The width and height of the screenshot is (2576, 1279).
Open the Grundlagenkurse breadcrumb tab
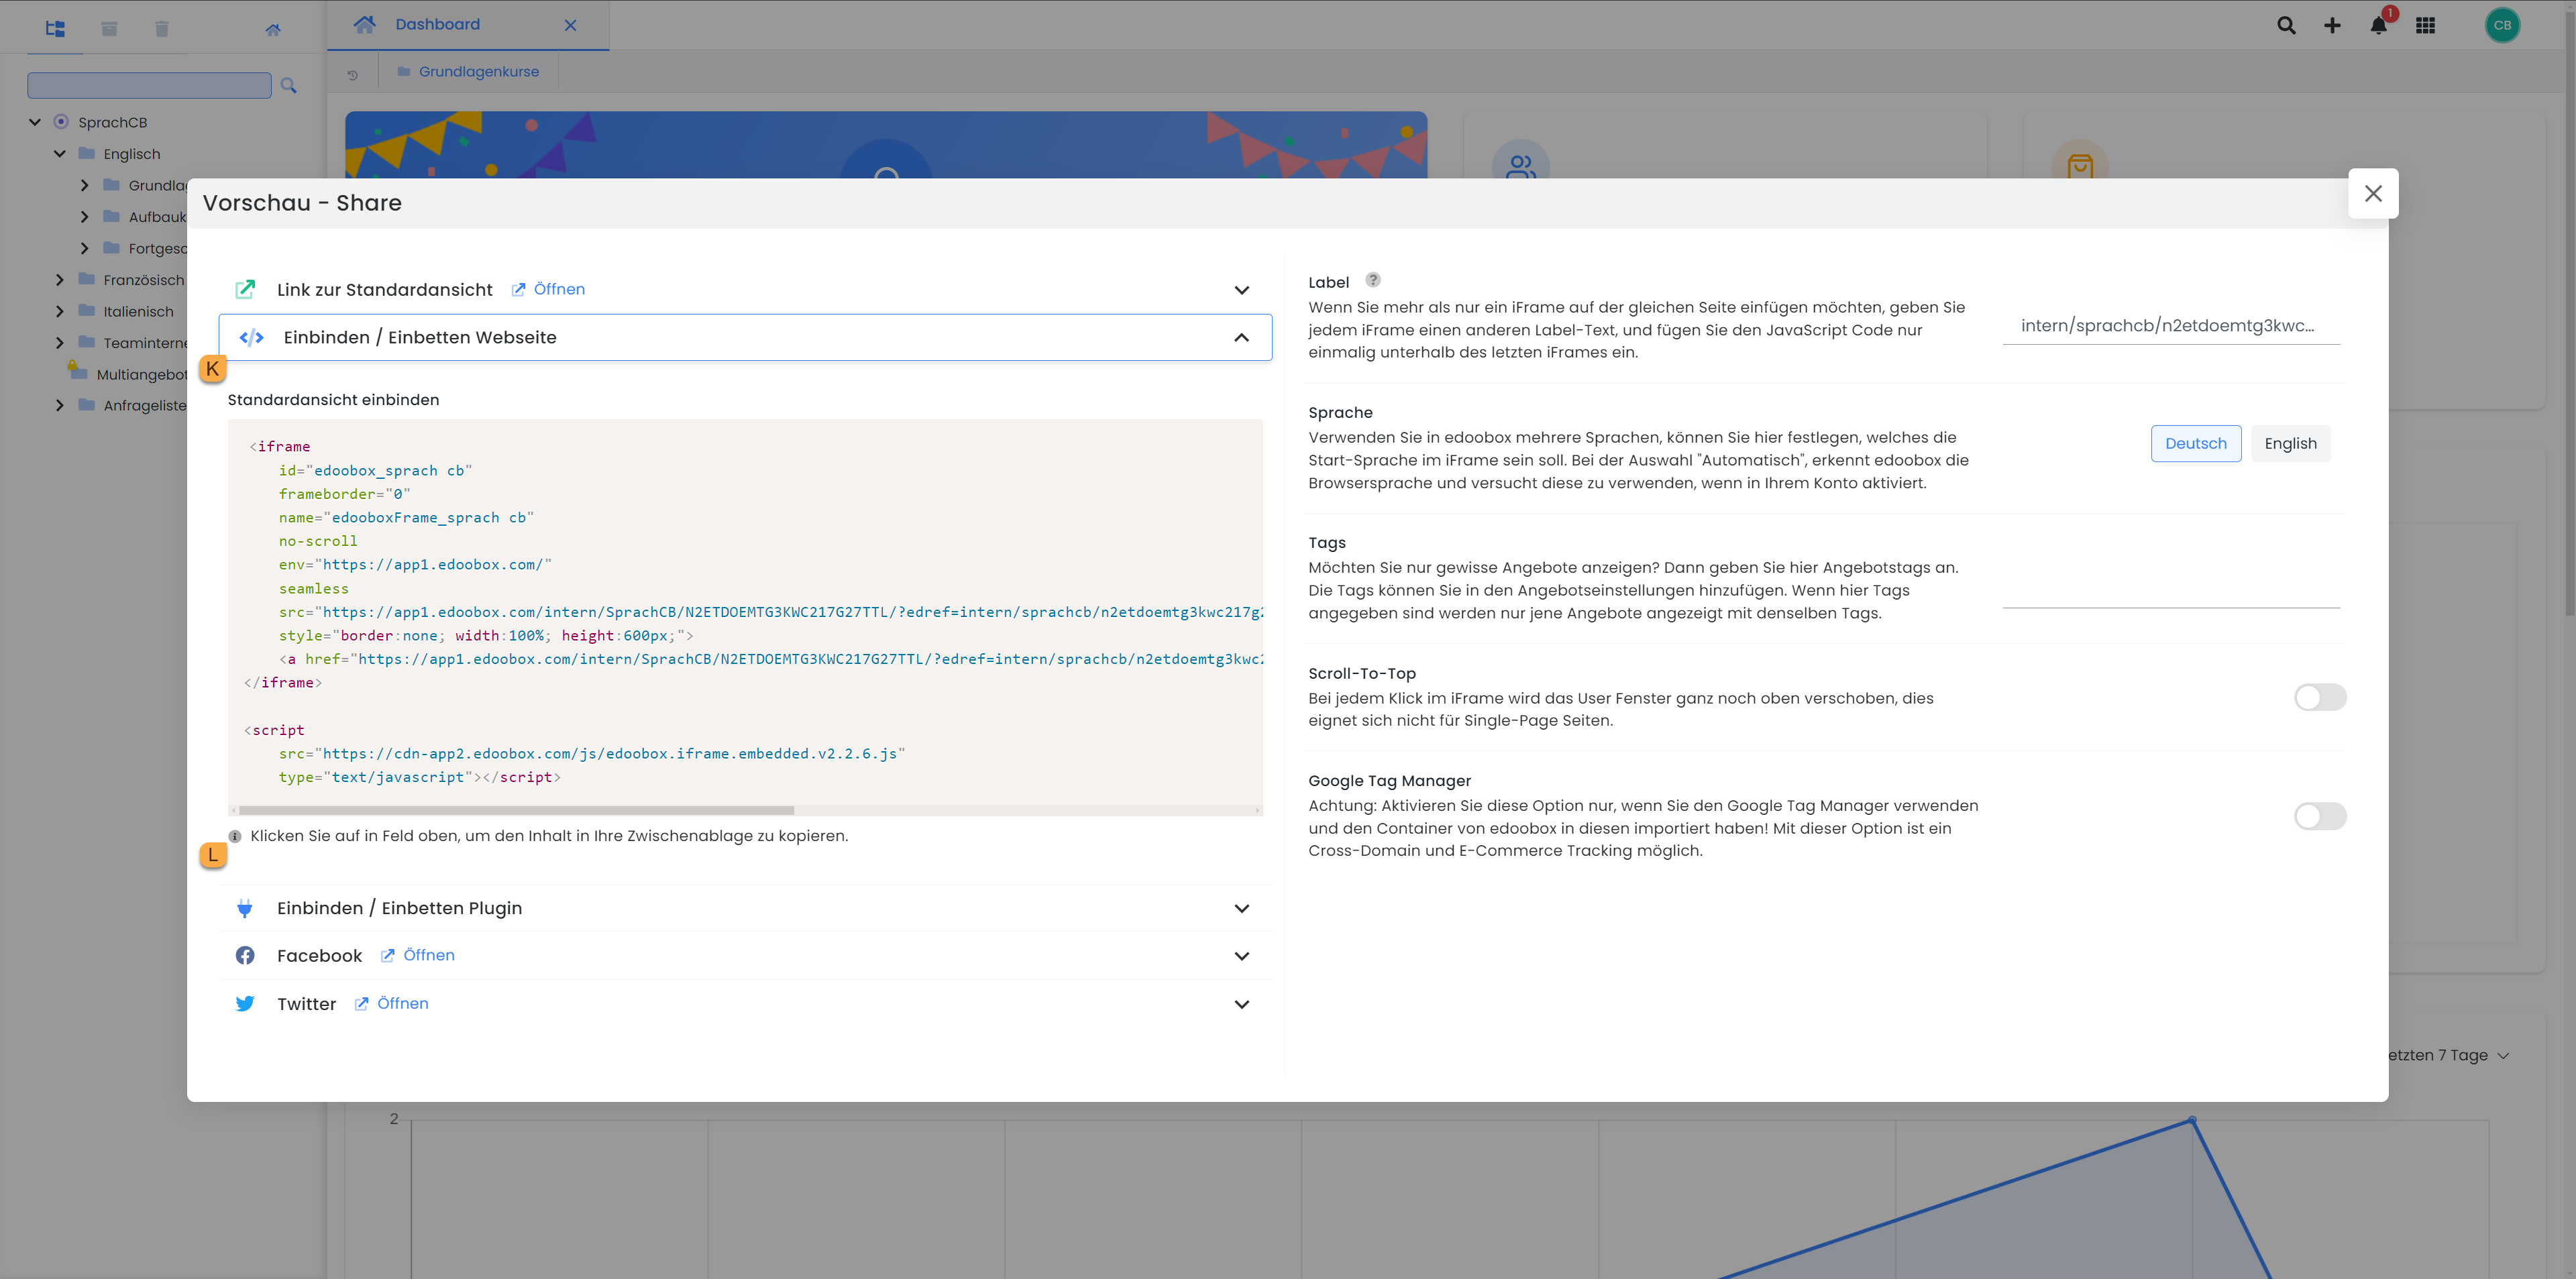pyautogui.click(x=478, y=72)
